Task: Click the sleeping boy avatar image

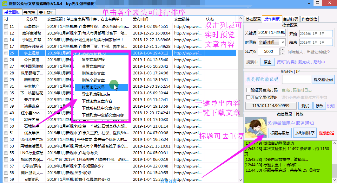Action: (256, 127)
